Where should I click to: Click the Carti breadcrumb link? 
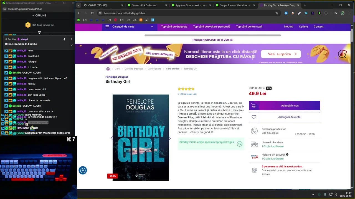[117, 69]
